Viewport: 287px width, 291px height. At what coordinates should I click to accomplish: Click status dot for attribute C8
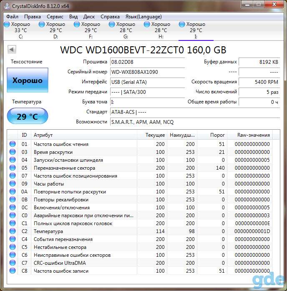coord(13,271)
